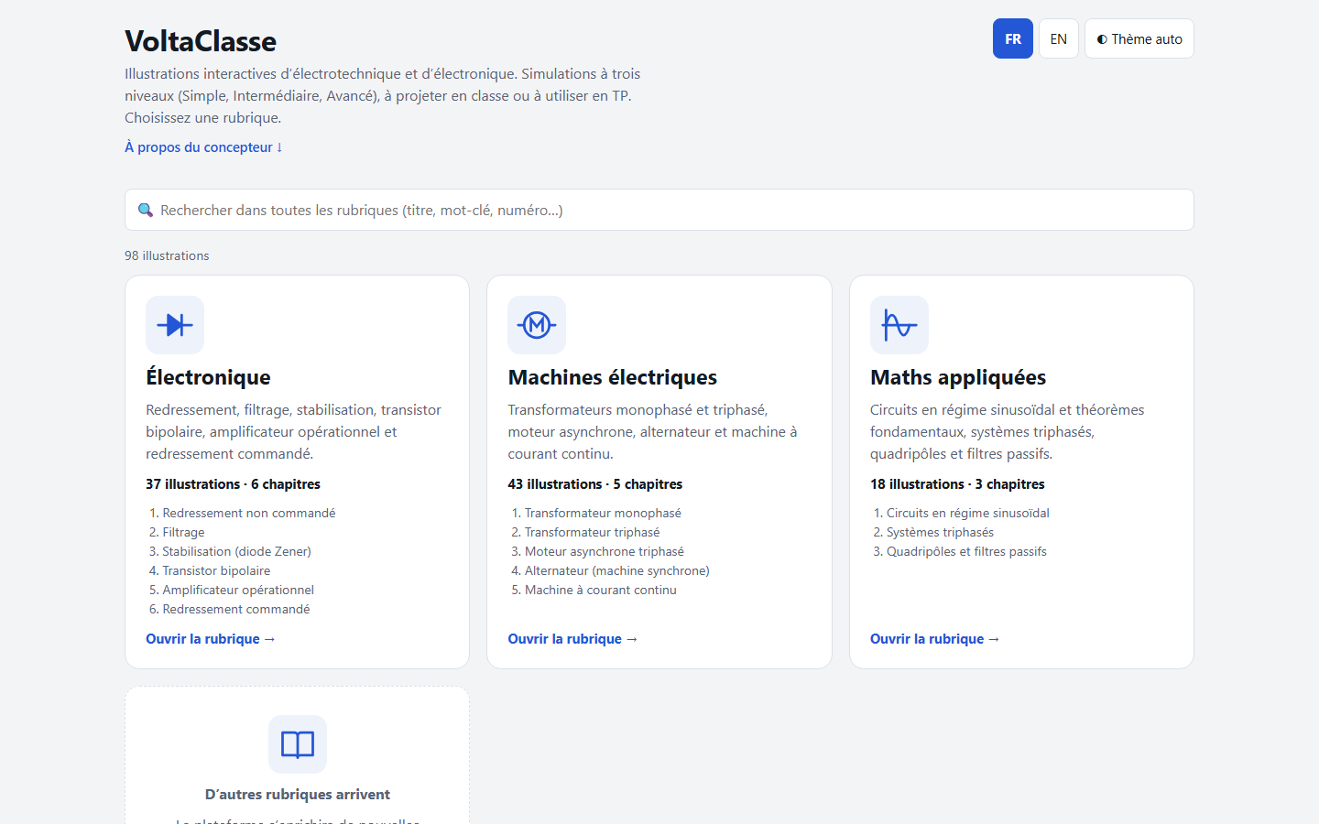Image resolution: width=1319 pixels, height=824 pixels.
Task: Click the 37 illustrations · 6 chapitres label
Action: (233, 484)
